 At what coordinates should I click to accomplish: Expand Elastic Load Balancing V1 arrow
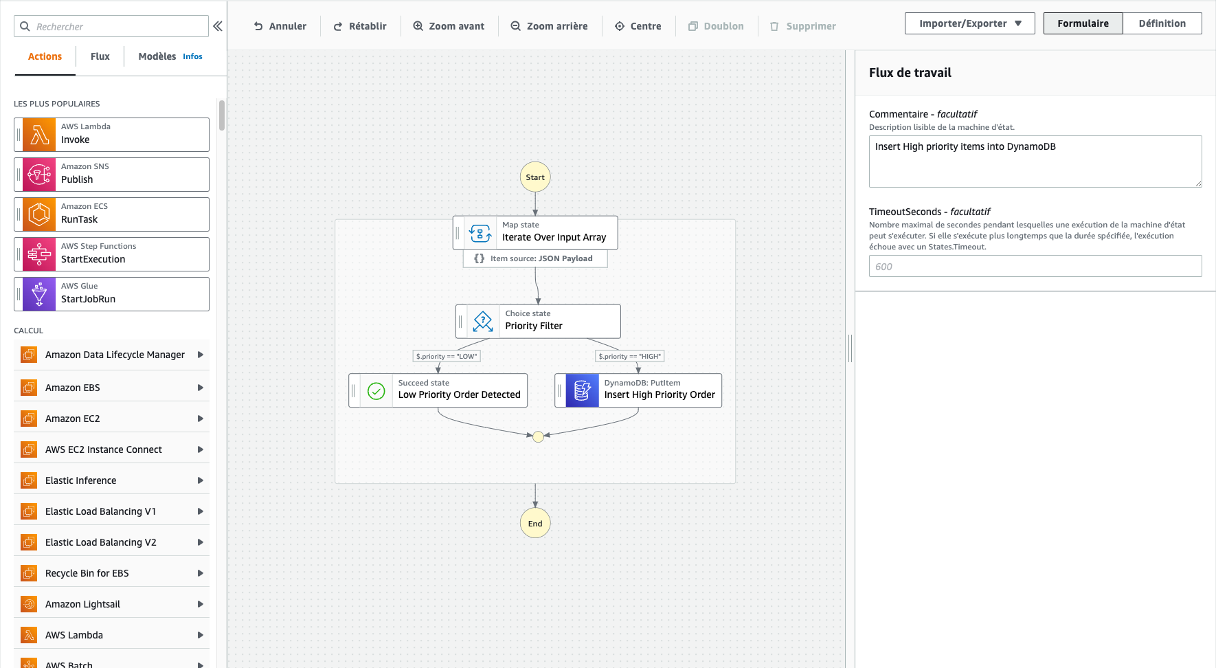pos(201,511)
